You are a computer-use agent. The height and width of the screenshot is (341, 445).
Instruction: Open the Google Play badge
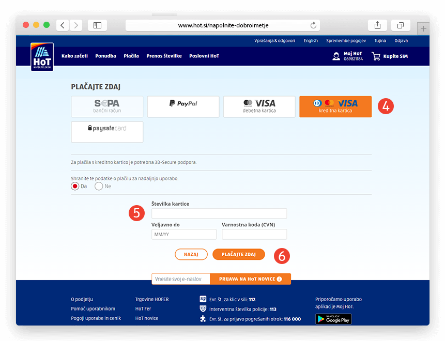[333, 319]
